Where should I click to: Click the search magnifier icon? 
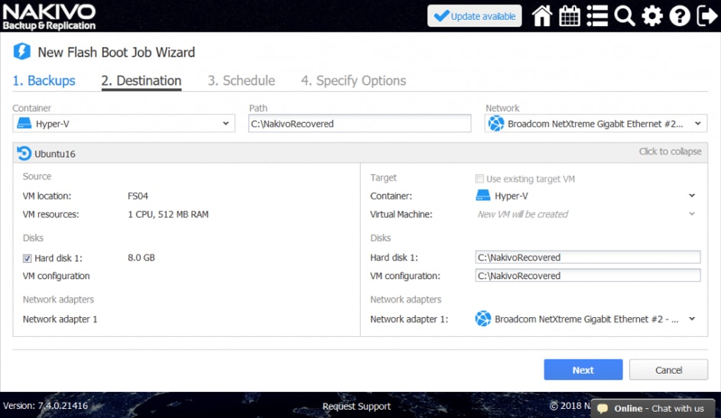click(625, 16)
